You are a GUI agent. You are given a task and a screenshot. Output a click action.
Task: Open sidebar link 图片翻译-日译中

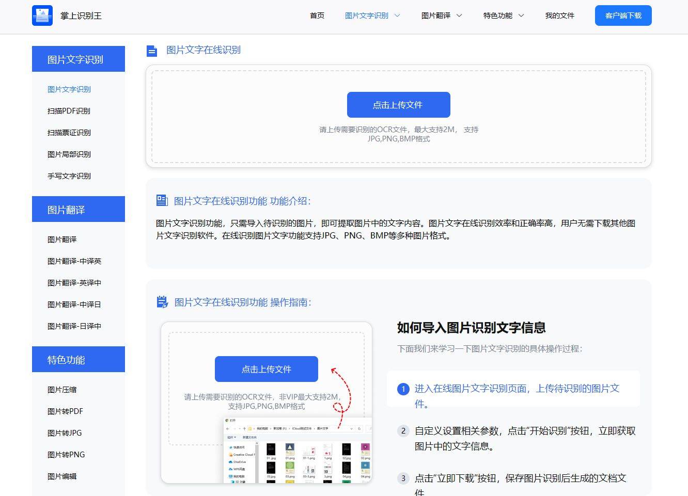click(x=74, y=326)
